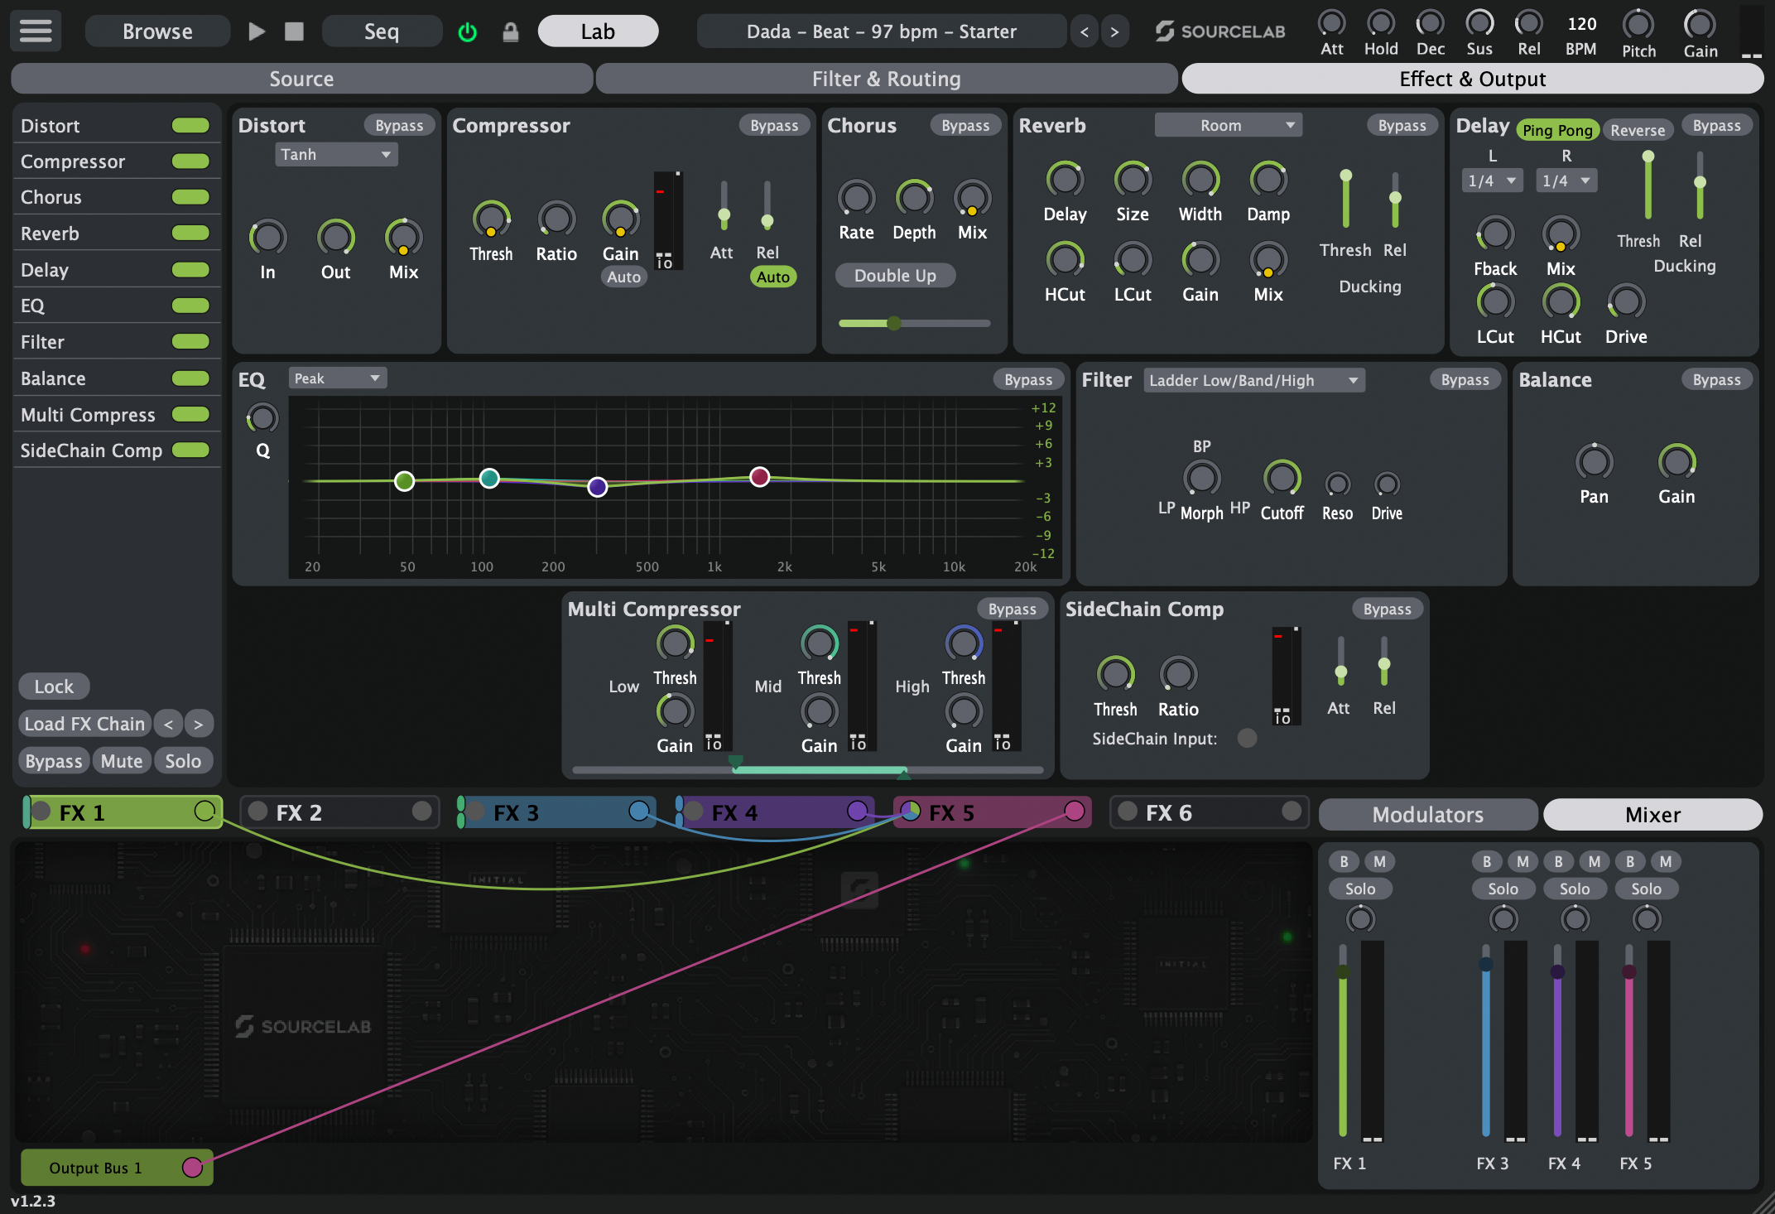
Task: Click the Filter Morph knob
Action: tap(1201, 478)
